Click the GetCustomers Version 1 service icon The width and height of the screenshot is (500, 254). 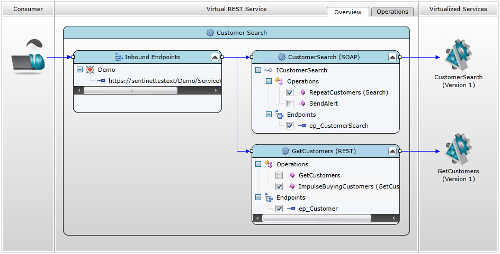click(x=458, y=150)
